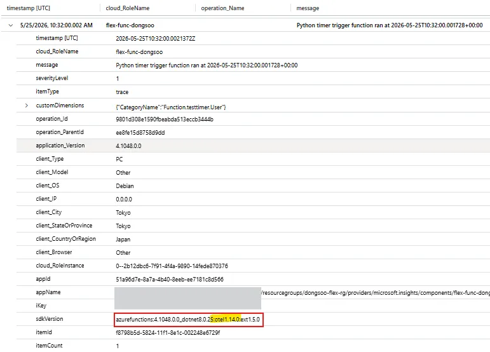
Task: Select client_City value Tokyo
Action: (123, 213)
